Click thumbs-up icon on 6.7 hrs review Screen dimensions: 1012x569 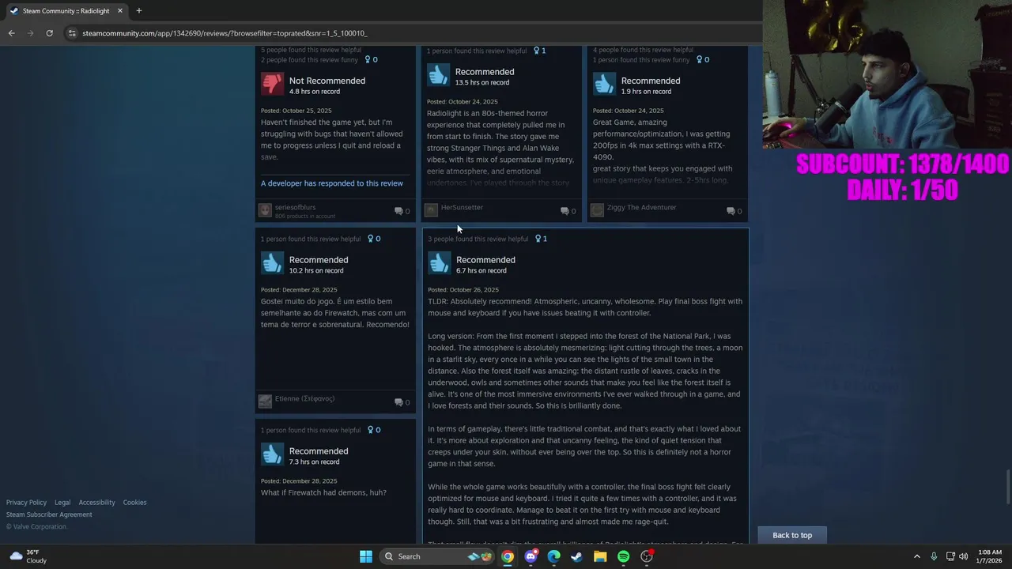point(439,263)
